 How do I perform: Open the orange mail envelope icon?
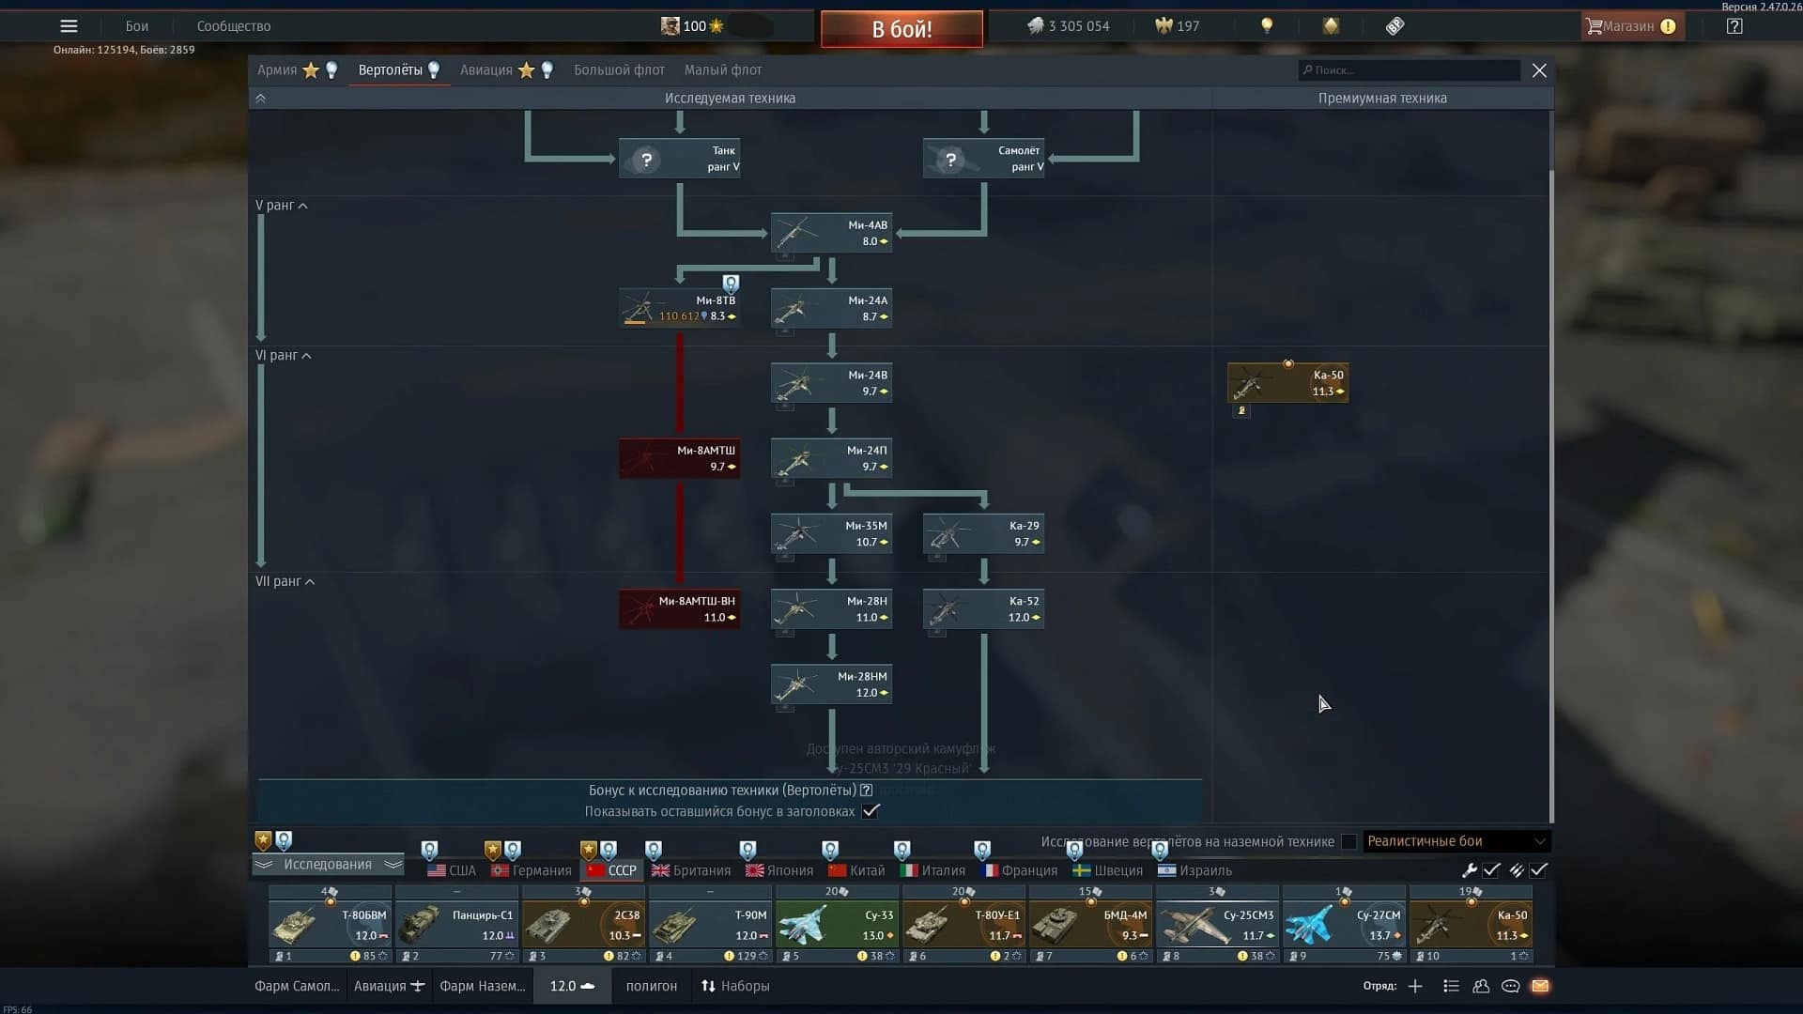point(1540,986)
